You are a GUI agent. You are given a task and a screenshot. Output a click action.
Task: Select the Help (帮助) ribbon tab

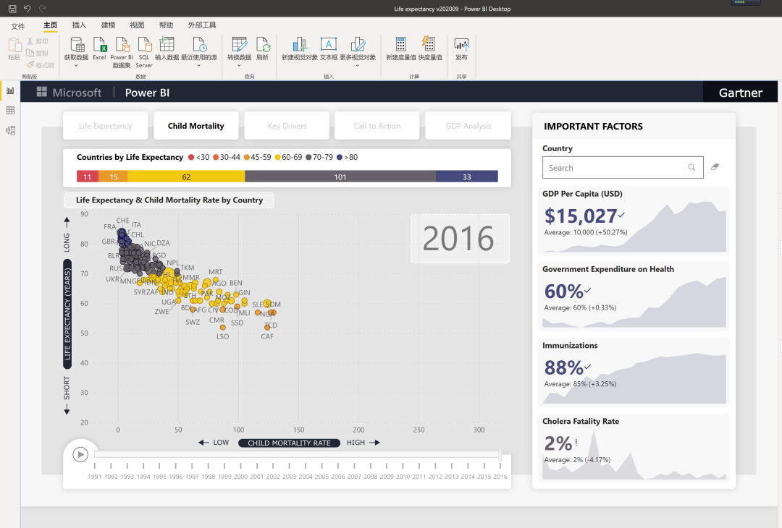click(166, 25)
